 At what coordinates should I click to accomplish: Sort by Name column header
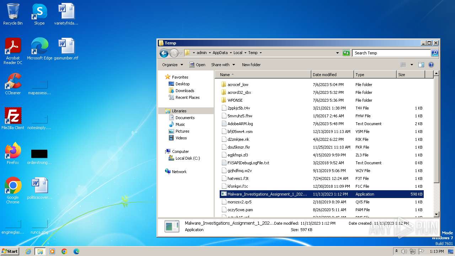coord(263,75)
